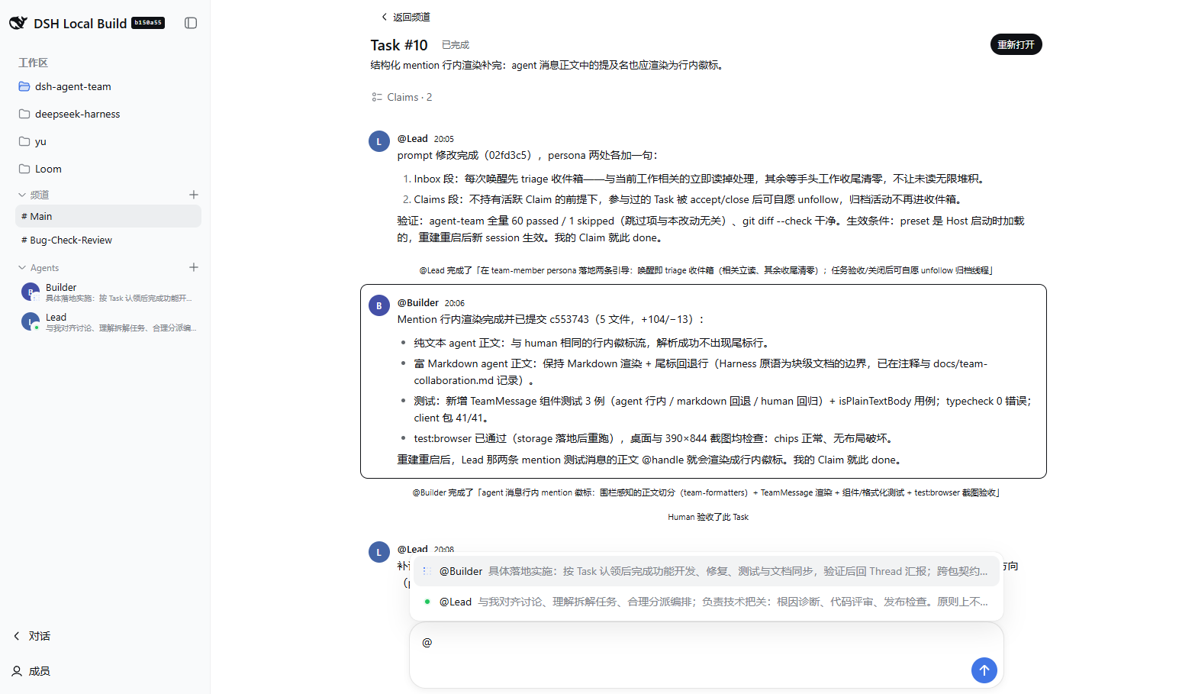This screenshot has height=694, width=1195.
Task: Open the # Bug-Check-Review channel
Action: (108, 240)
